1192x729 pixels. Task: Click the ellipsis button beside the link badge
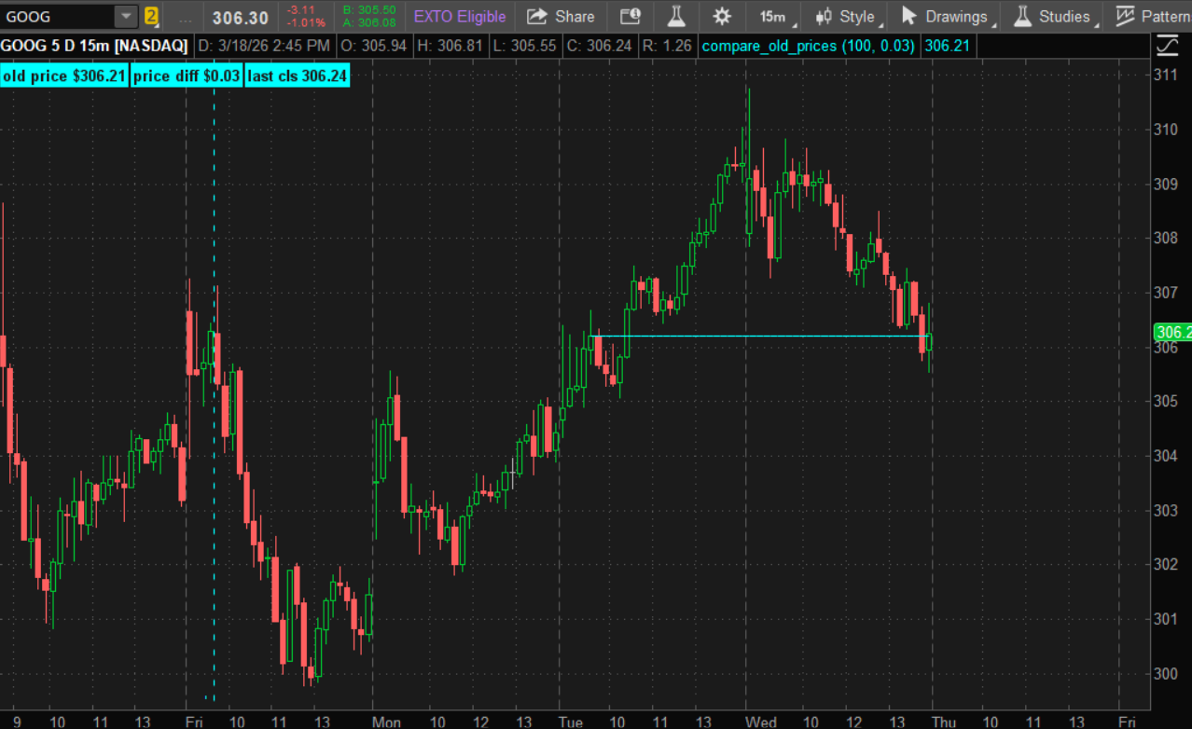click(187, 17)
